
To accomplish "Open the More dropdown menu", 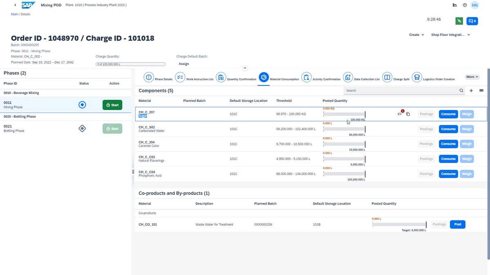I will [x=472, y=77].
